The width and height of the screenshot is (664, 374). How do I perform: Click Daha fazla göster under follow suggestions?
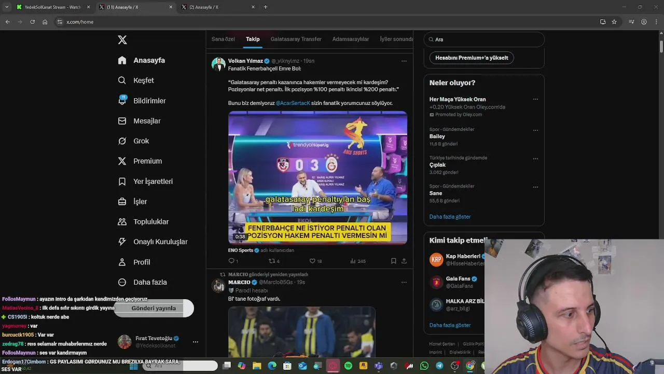coord(450,325)
